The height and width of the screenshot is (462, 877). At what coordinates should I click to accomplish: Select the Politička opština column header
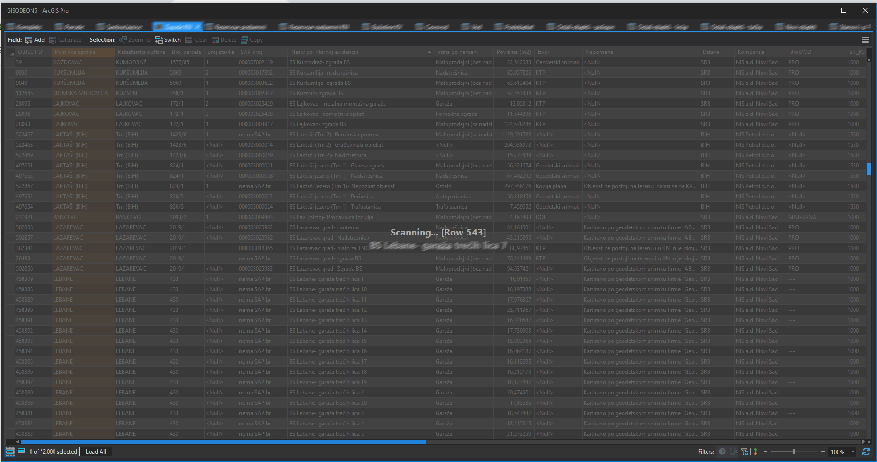[83, 52]
